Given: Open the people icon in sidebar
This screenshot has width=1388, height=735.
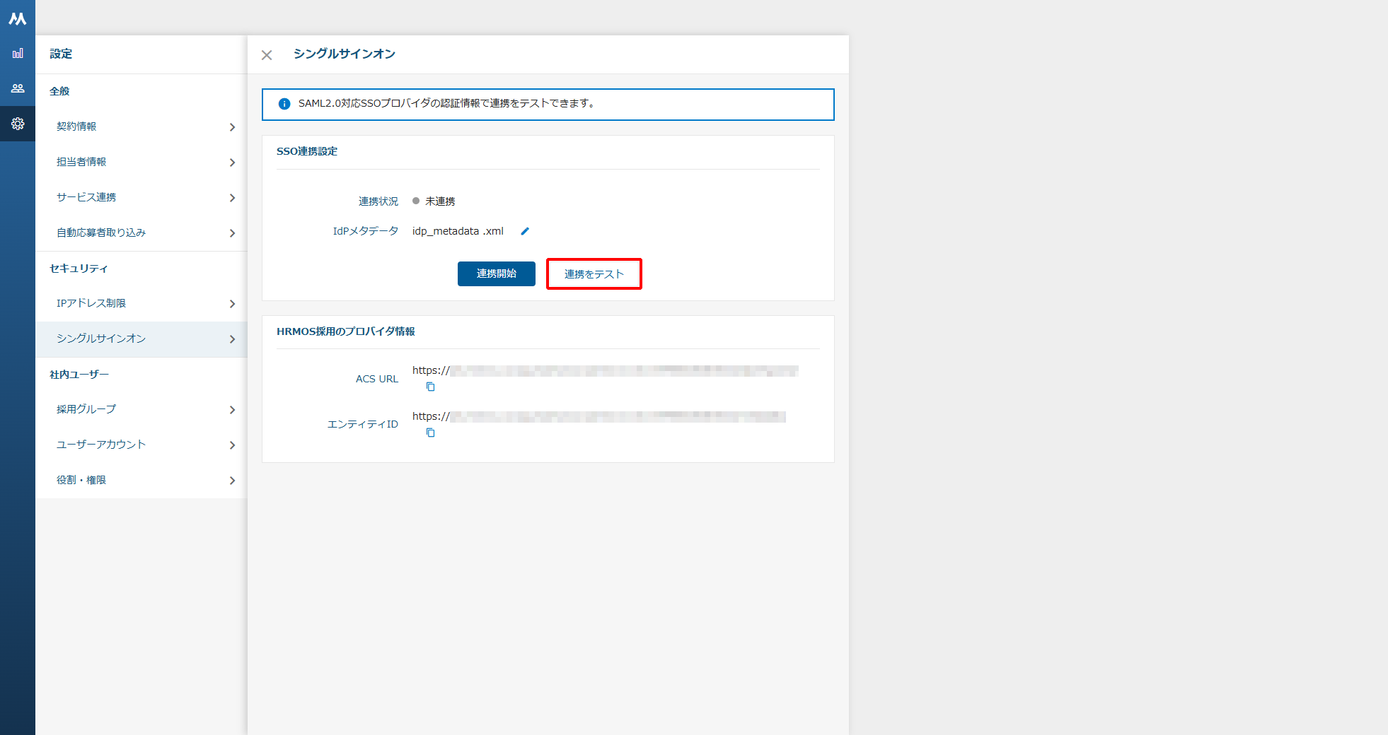Looking at the screenshot, I should [x=18, y=88].
